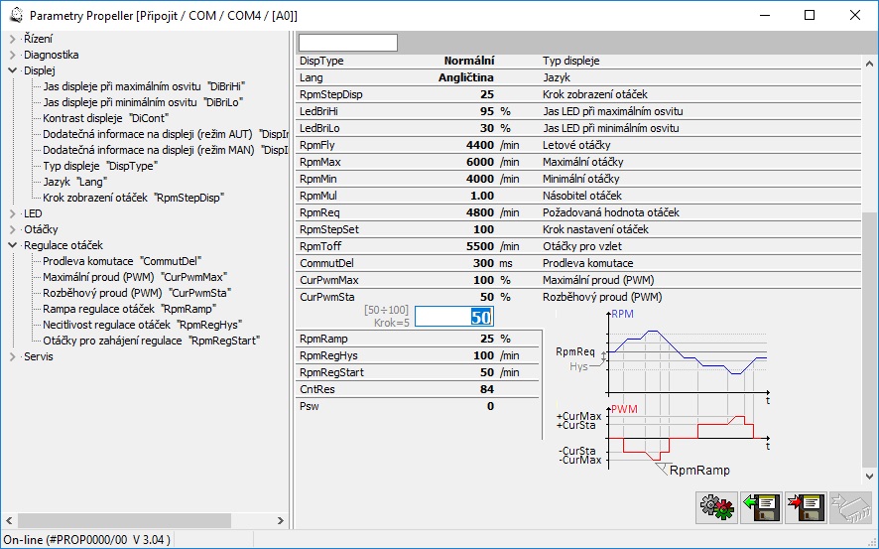Load parameters from file, green arrow floppy

761,507
